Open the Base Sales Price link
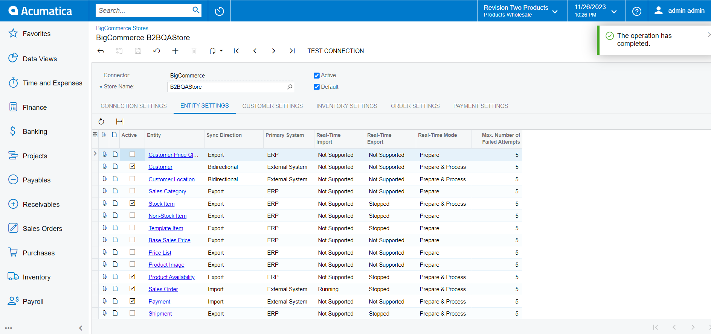Viewport: 711px width, 334px height. [x=169, y=240]
